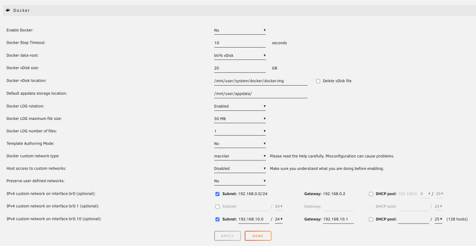
Task: Click the 'GB' unit label
Action: [275, 68]
